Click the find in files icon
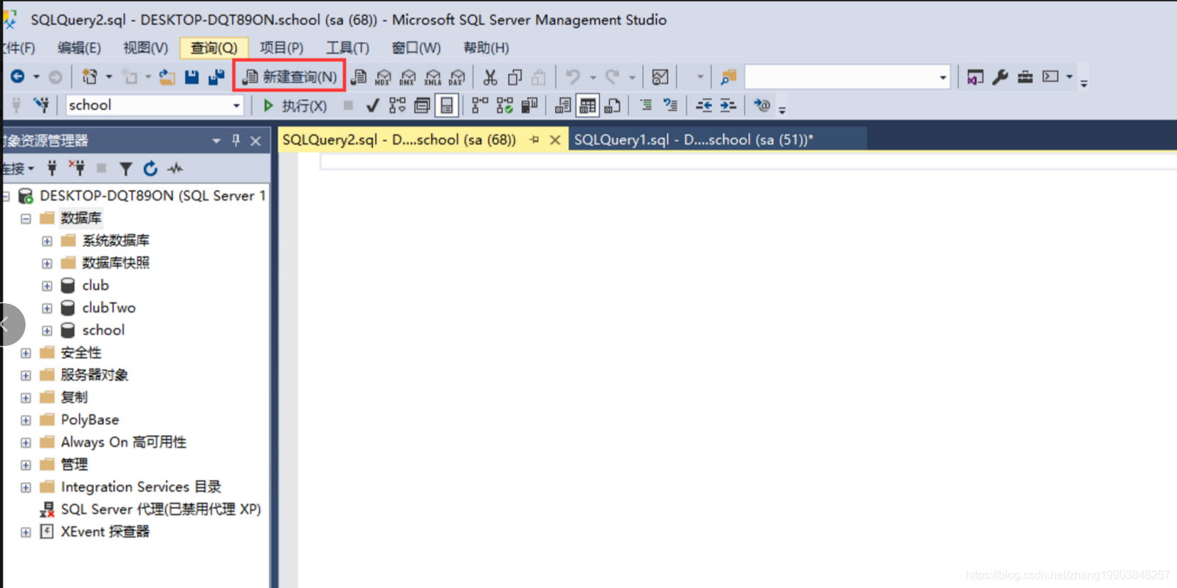This screenshot has height=588, width=1177. [728, 77]
